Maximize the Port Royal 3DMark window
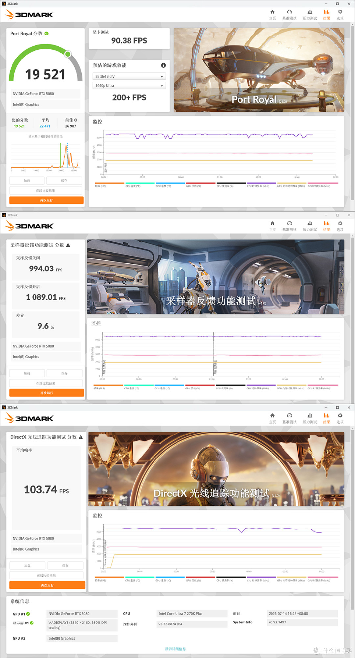 click(x=337, y=4)
